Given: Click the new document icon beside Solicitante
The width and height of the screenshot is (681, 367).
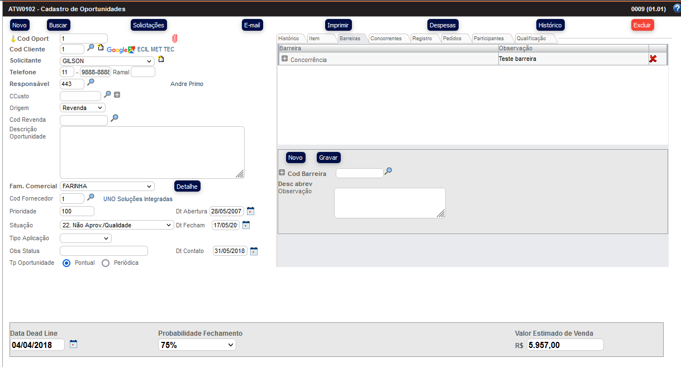Looking at the screenshot, I should click(161, 59).
